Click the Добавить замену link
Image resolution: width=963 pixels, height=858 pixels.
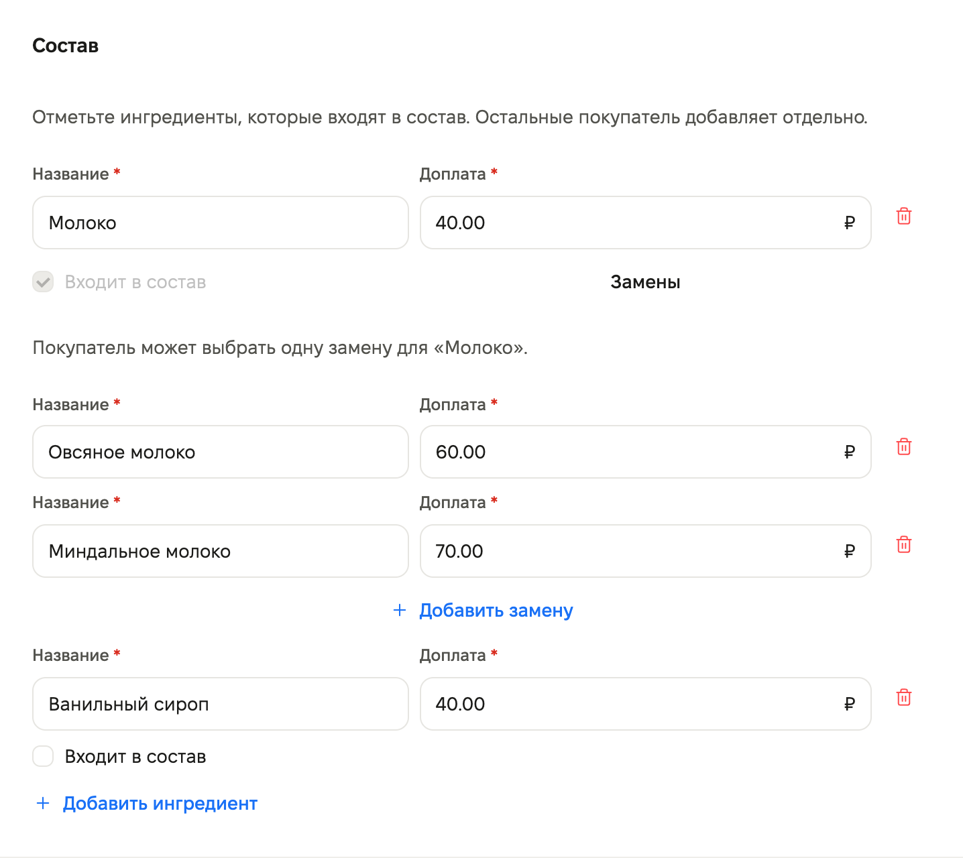coord(483,611)
